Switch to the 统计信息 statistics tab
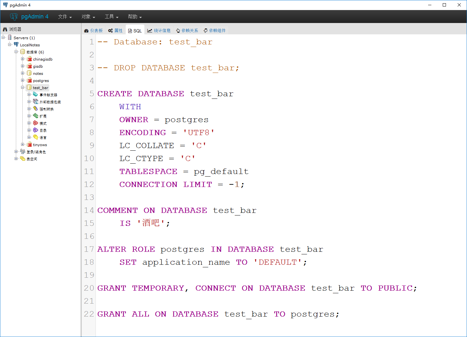467x337 pixels. [159, 30]
